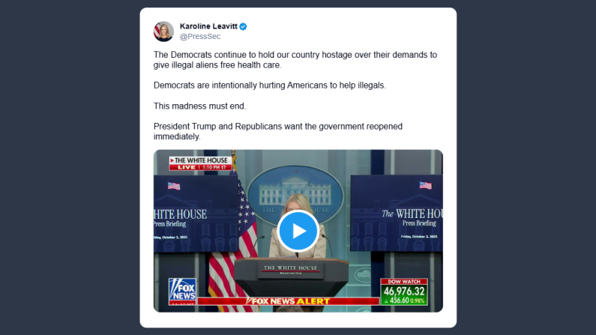Play the embedded press briefing video
Image resolution: width=596 pixels, height=335 pixels.
pyautogui.click(x=298, y=231)
